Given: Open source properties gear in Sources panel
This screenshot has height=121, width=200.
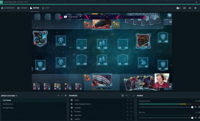Looking at the screenshot, I should pos(133,95).
